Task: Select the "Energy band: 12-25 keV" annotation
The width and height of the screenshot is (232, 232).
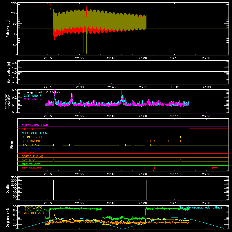Action: pos(42,92)
